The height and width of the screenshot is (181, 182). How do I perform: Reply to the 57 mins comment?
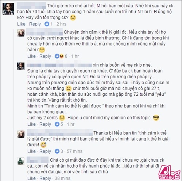coord(45,152)
